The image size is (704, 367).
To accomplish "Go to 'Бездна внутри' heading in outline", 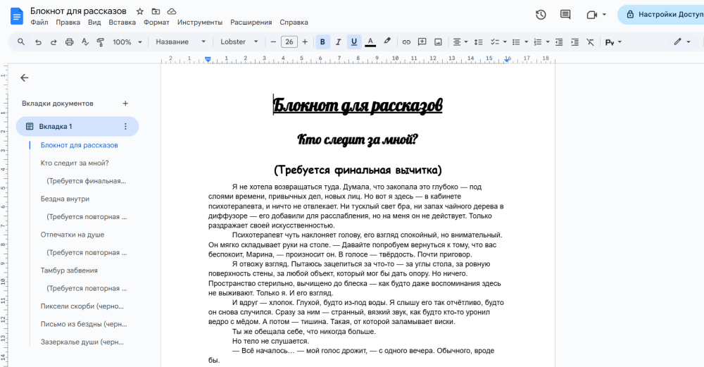I will (x=65, y=199).
